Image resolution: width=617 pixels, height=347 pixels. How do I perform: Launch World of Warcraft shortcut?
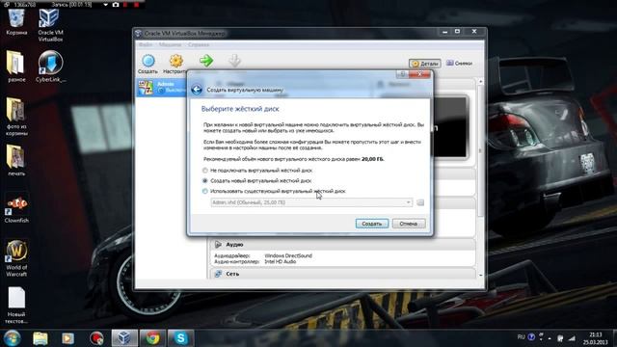(x=16, y=258)
